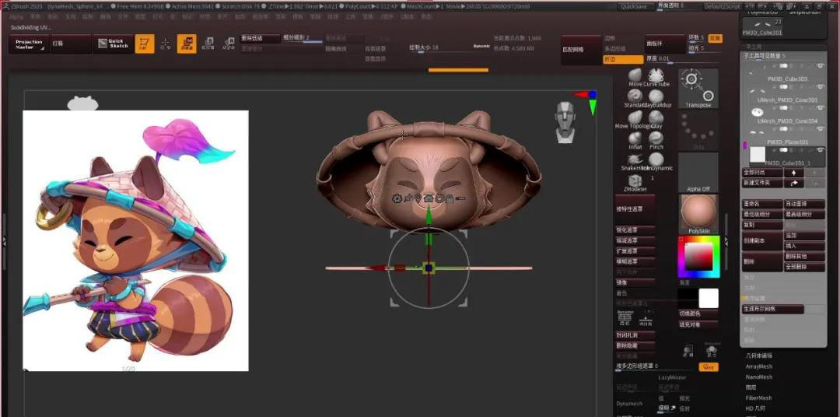Expand the NanoMesh section
Viewport: 840px width, 417px height.
click(x=758, y=377)
